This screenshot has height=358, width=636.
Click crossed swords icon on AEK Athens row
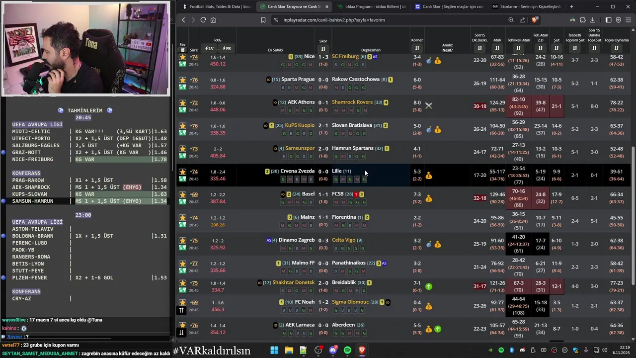[429, 105]
